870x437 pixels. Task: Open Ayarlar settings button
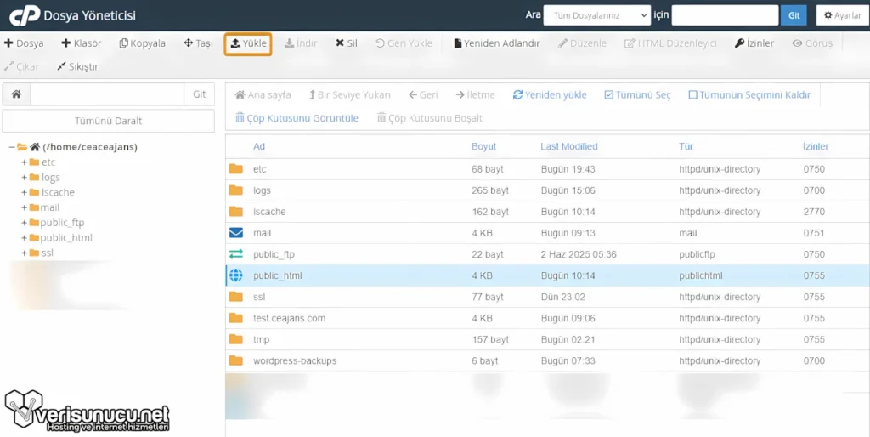pos(842,15)
